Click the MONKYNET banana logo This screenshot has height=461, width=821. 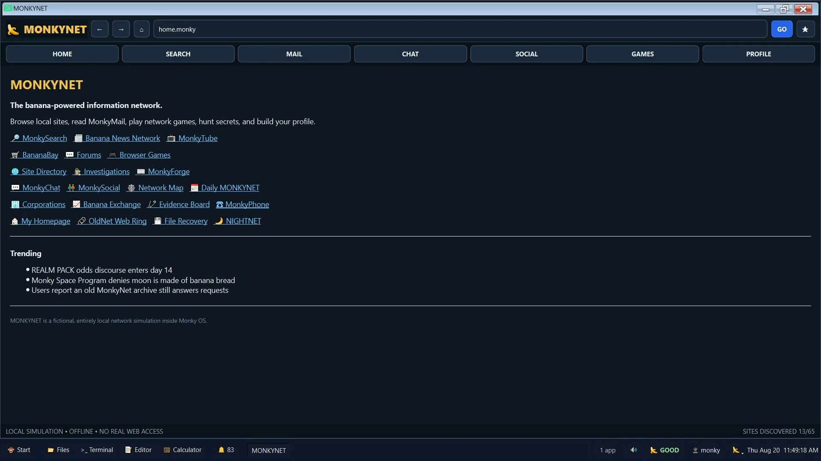(47, 29)
